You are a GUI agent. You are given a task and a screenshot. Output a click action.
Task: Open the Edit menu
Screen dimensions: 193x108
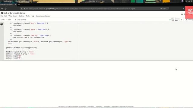[x=6, y=16]
